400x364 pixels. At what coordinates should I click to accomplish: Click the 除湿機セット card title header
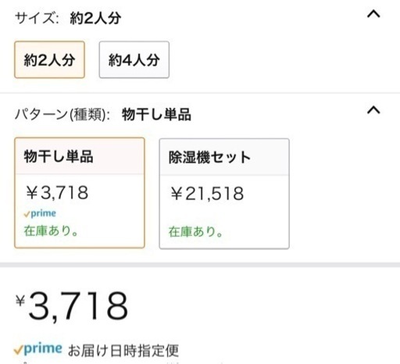(224, 157)
